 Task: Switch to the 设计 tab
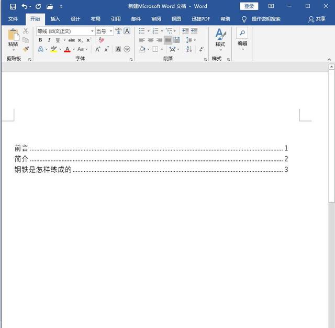[x=75, y=19]
